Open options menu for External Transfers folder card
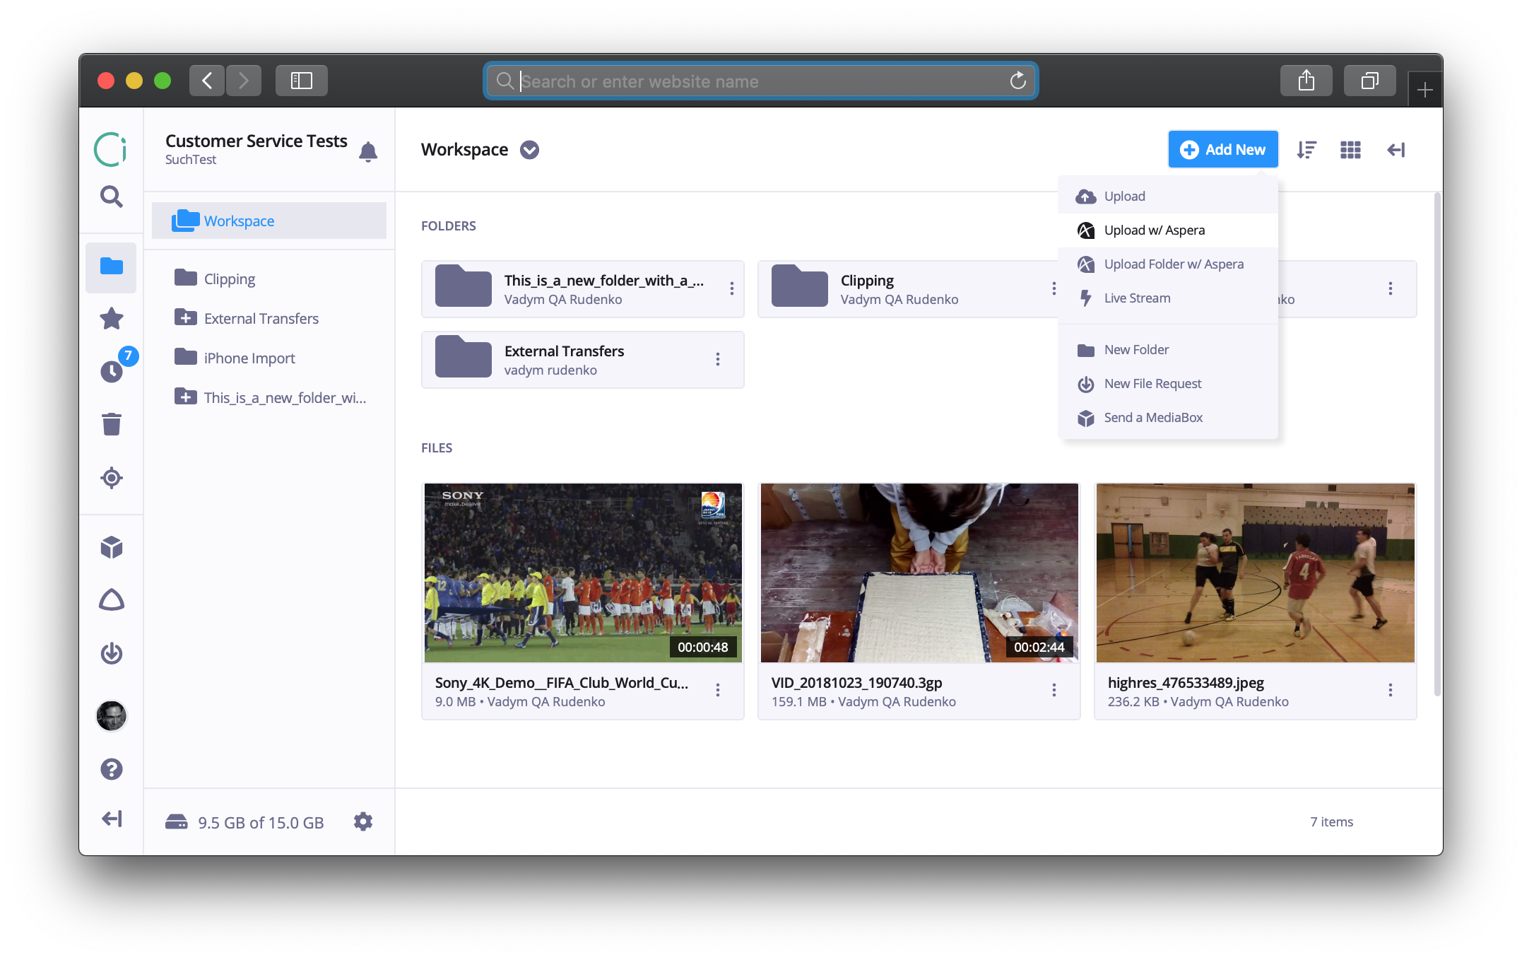1522x960 pixels. tap(717, 359)
